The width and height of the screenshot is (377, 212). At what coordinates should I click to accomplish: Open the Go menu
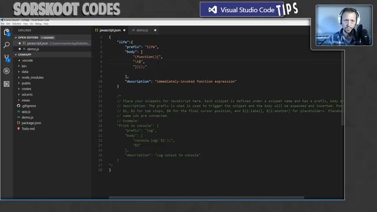(x=31, y=24)
